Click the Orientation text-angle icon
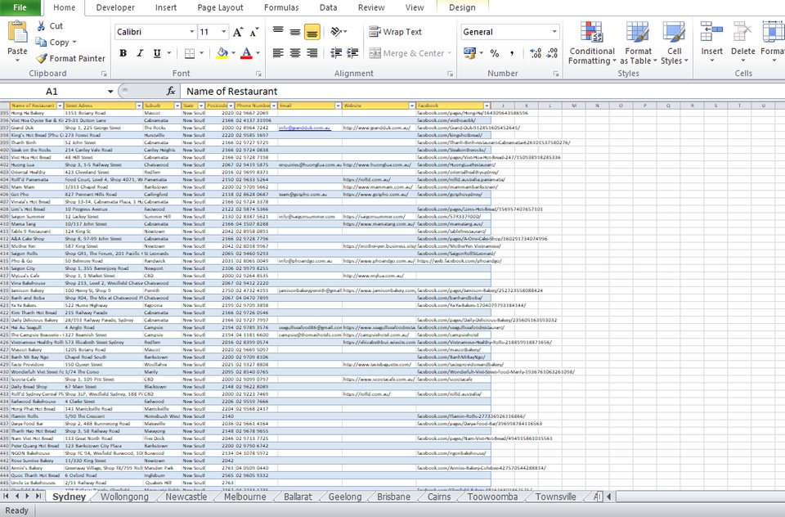The image size is (785, 517). (336, 32)
